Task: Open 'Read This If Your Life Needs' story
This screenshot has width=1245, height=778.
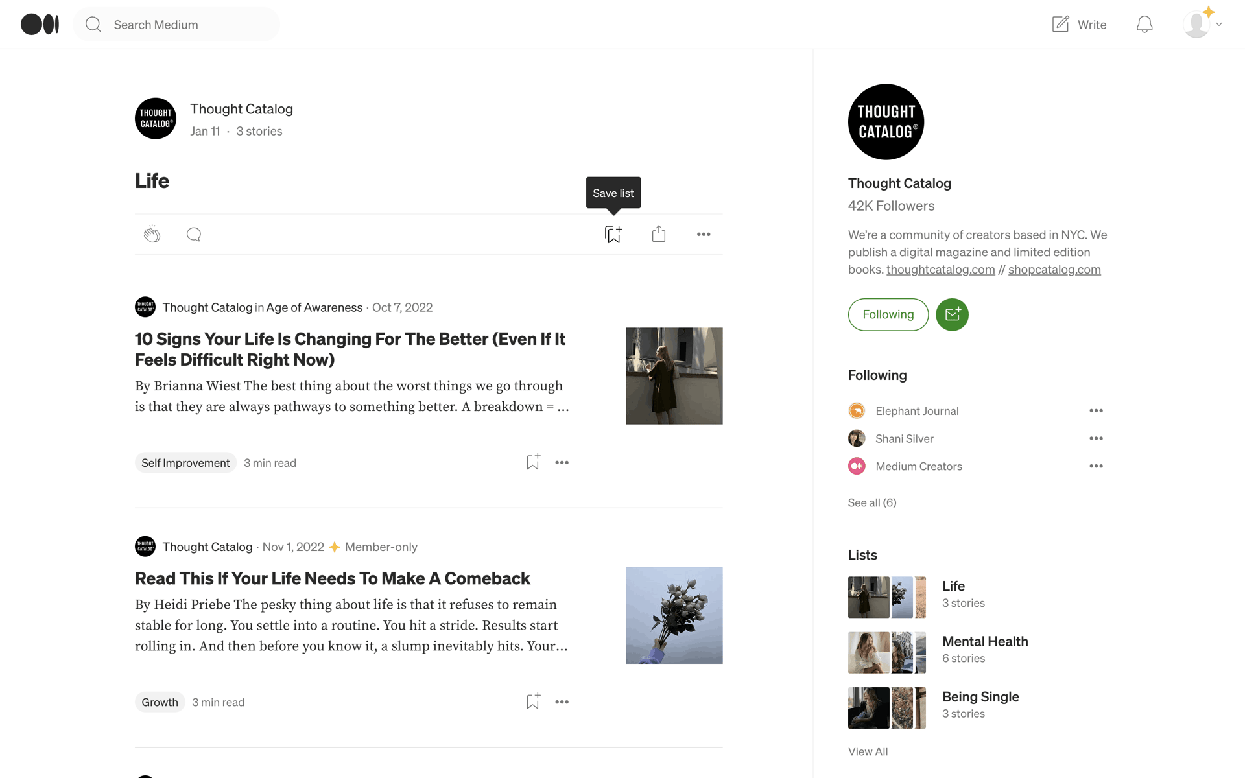Action: pyautogui.click(x=333, y=578)
